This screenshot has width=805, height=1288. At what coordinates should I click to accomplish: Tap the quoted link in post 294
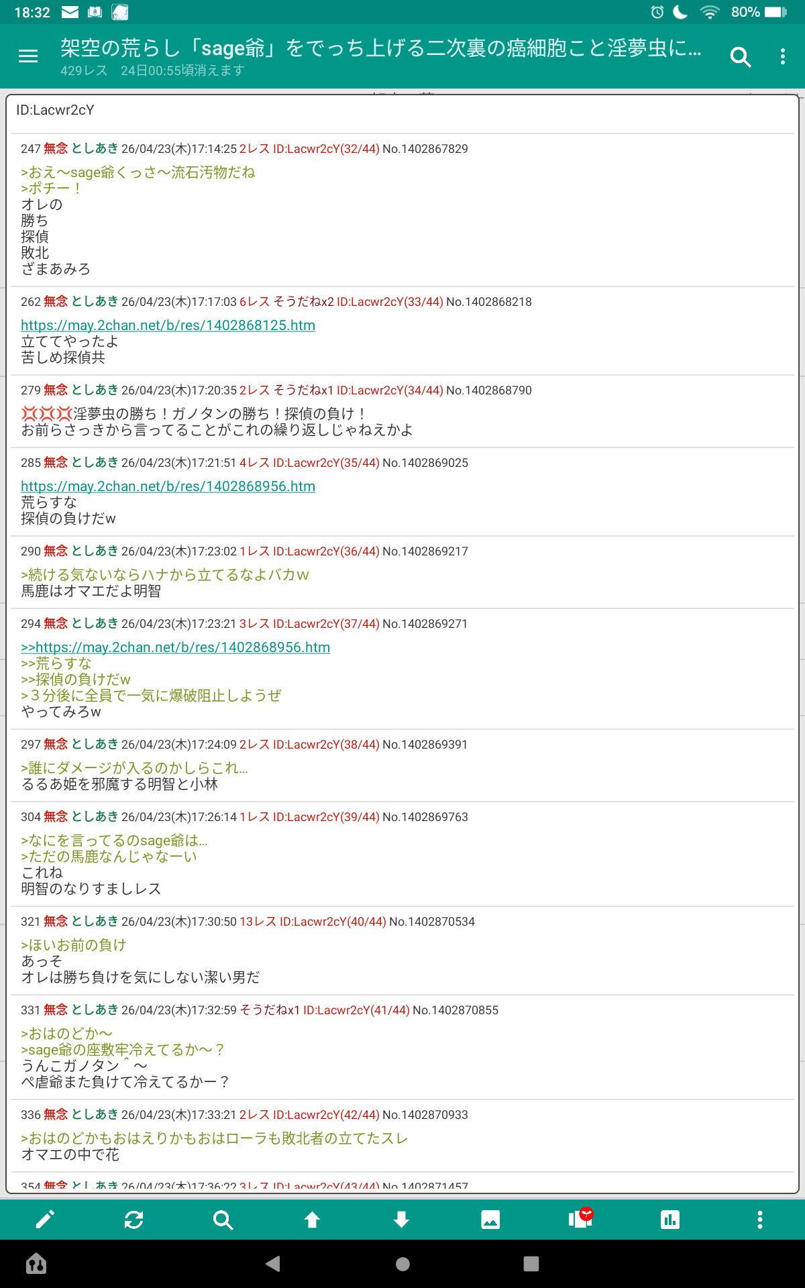175,647
